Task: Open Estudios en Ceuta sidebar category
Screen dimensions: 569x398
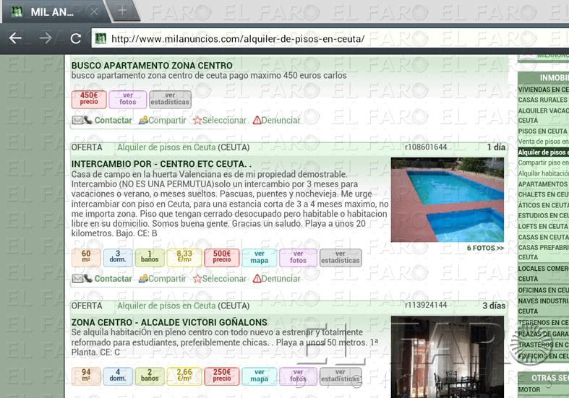Action: click(543, 216)
